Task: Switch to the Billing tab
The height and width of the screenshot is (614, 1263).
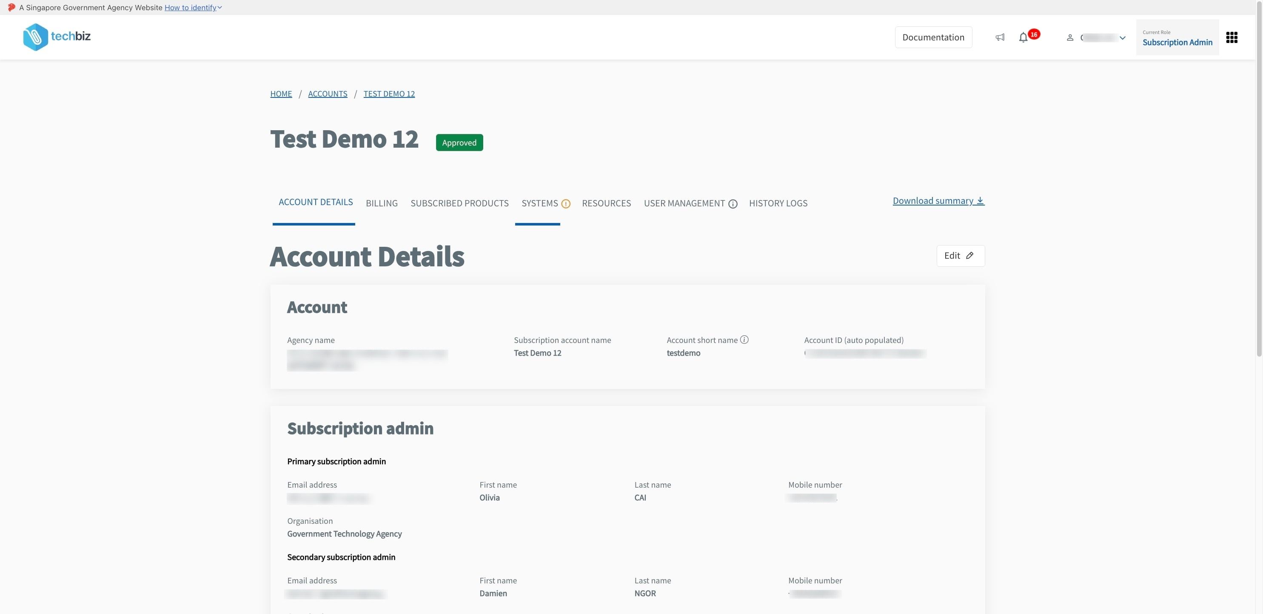Action: pos(382,203)
